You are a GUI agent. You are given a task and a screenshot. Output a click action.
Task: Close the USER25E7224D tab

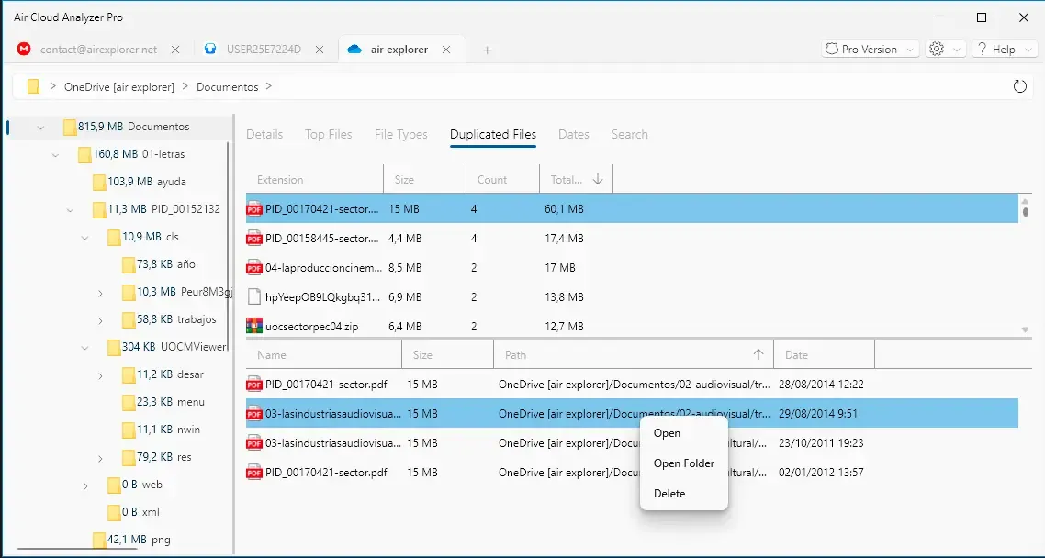[x=320, y=50]
